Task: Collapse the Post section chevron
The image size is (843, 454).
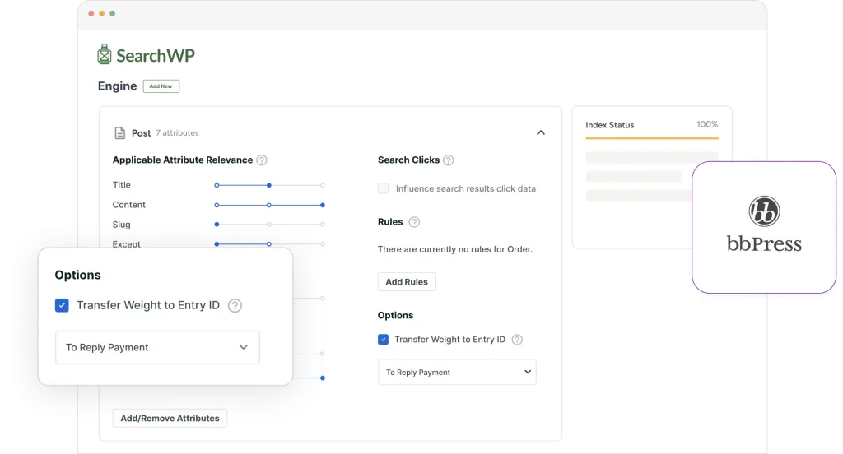Action: coord(541,132)
